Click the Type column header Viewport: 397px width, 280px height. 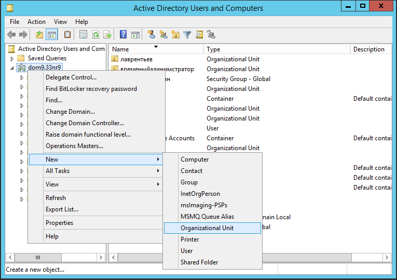pos(277,49)
